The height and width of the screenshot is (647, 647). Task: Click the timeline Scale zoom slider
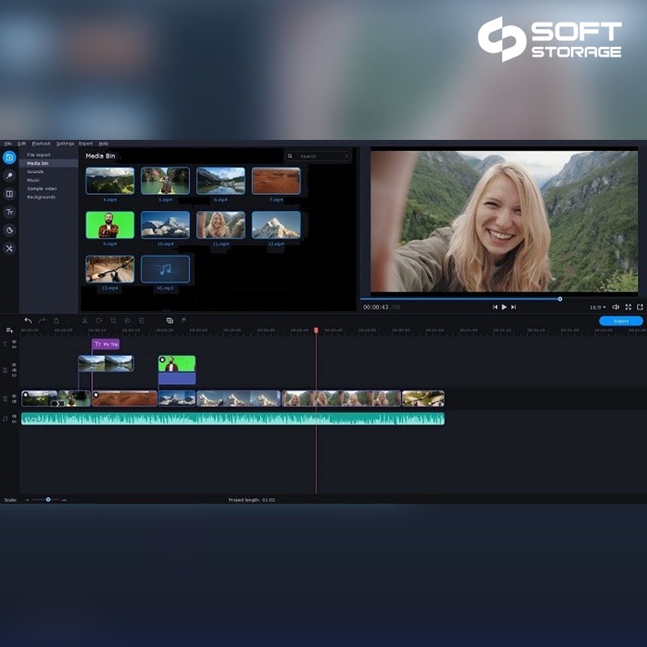pyautogui.click(x=48, y=500)
